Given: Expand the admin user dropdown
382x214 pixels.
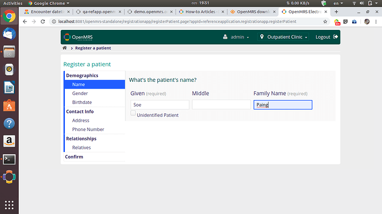Looking at the screenshot, I should coord(236,37).
